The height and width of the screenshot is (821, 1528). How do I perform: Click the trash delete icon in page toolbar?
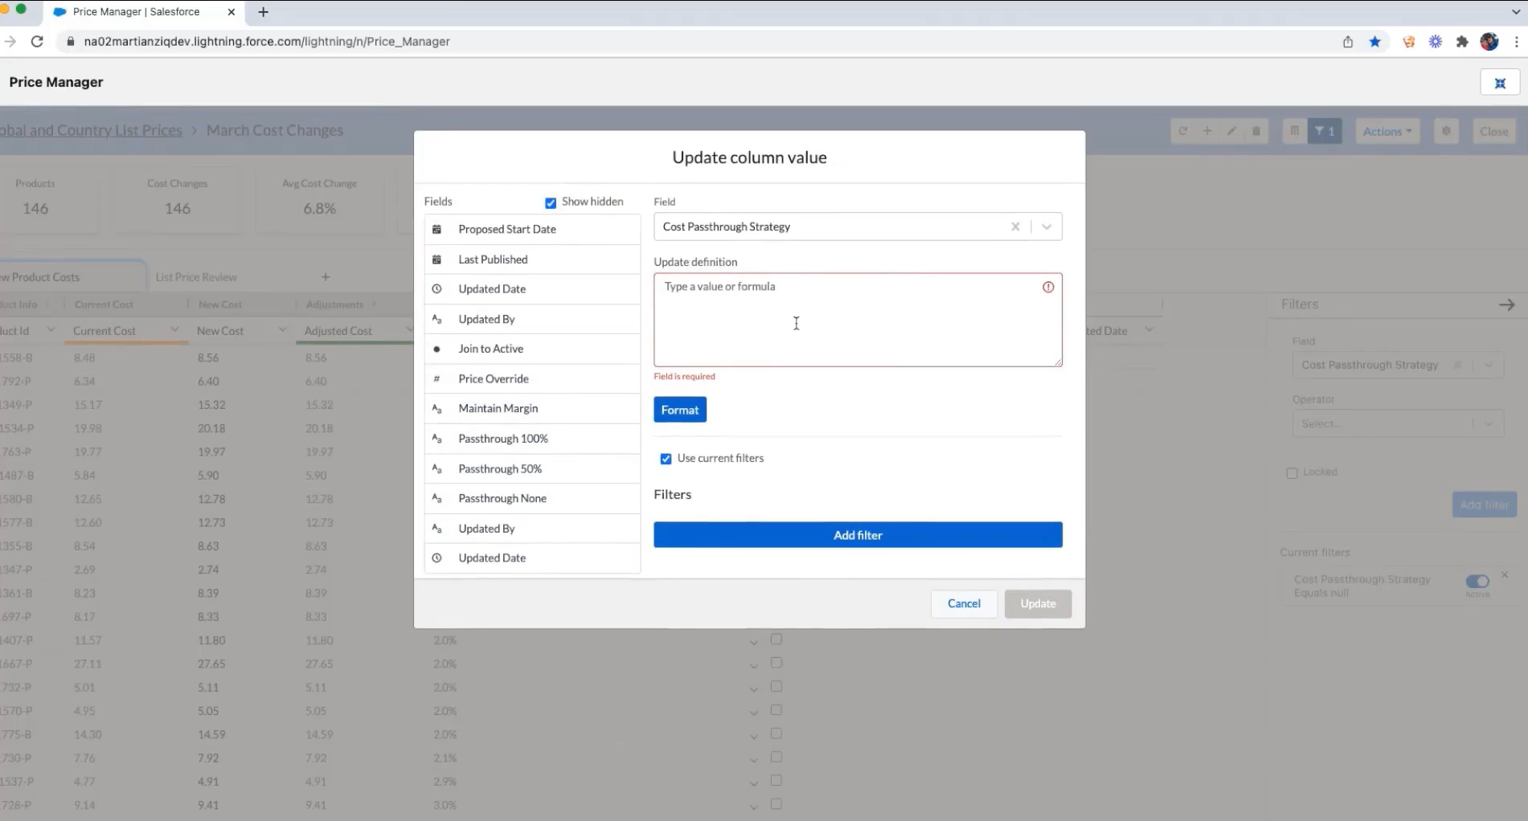coord(1256,131)
